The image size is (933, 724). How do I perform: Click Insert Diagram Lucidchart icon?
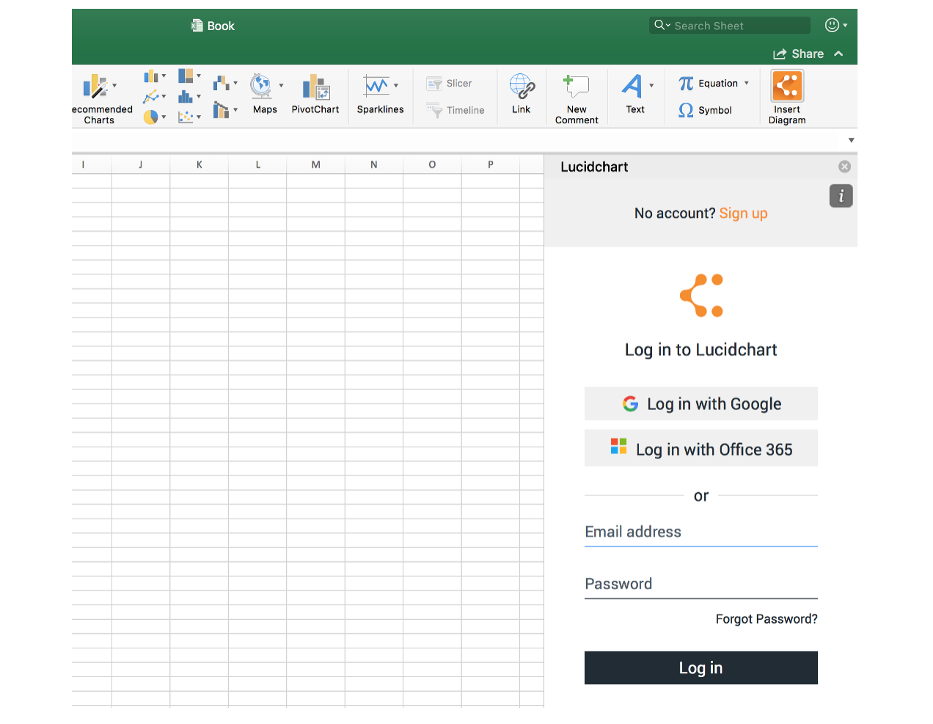[787, 86]
